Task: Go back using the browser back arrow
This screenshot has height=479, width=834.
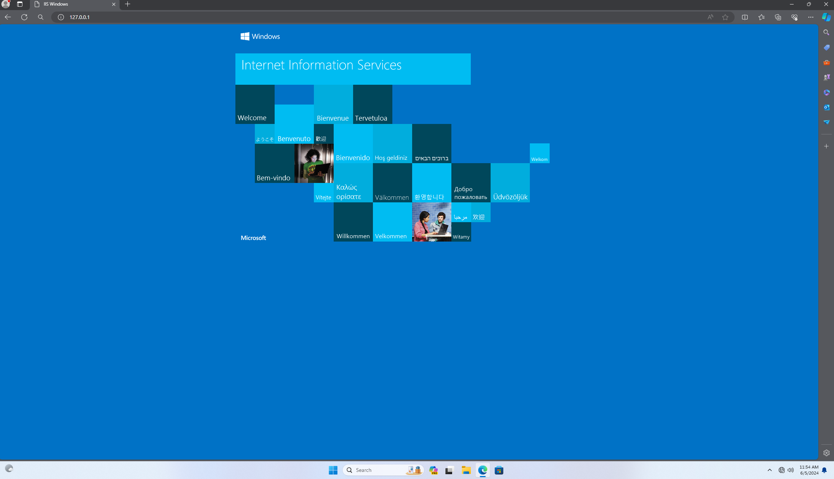Action: point(8,17)
